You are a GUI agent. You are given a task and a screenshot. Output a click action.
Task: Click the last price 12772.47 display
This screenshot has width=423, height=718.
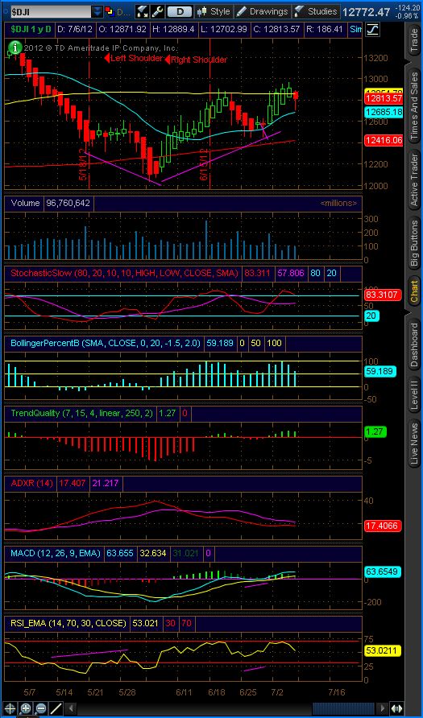coord(366,11)
